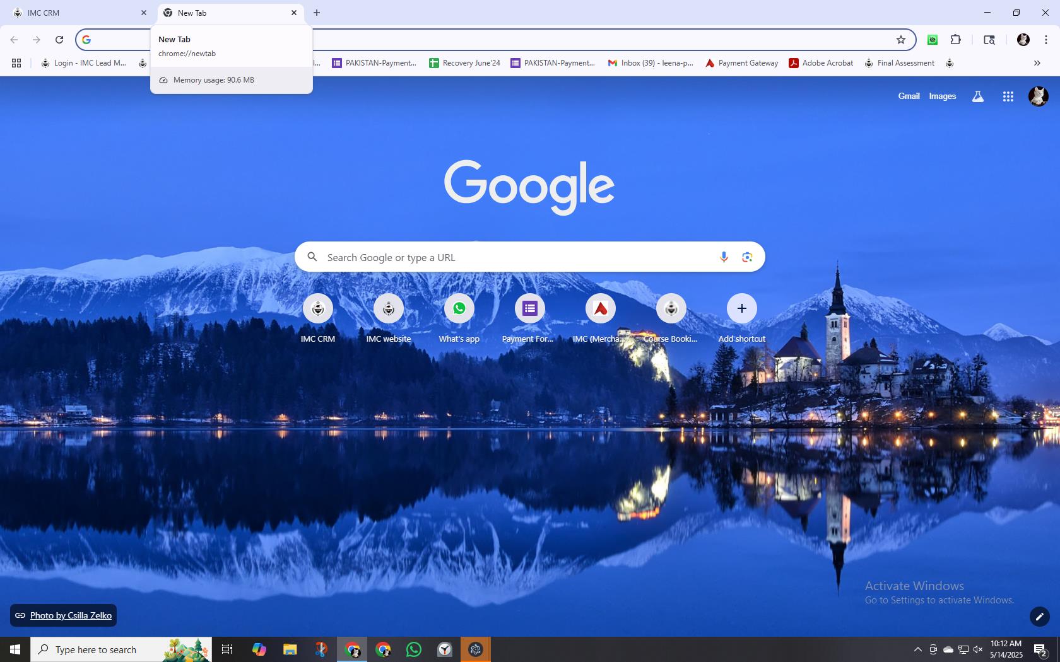This screenshot has width=1060, height=662.
Task: Close the IMC CRM tab
Action: pos(144,13)
